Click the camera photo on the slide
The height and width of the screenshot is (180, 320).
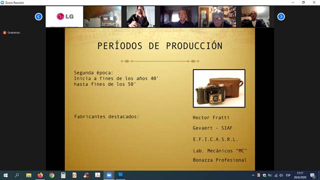219,88
